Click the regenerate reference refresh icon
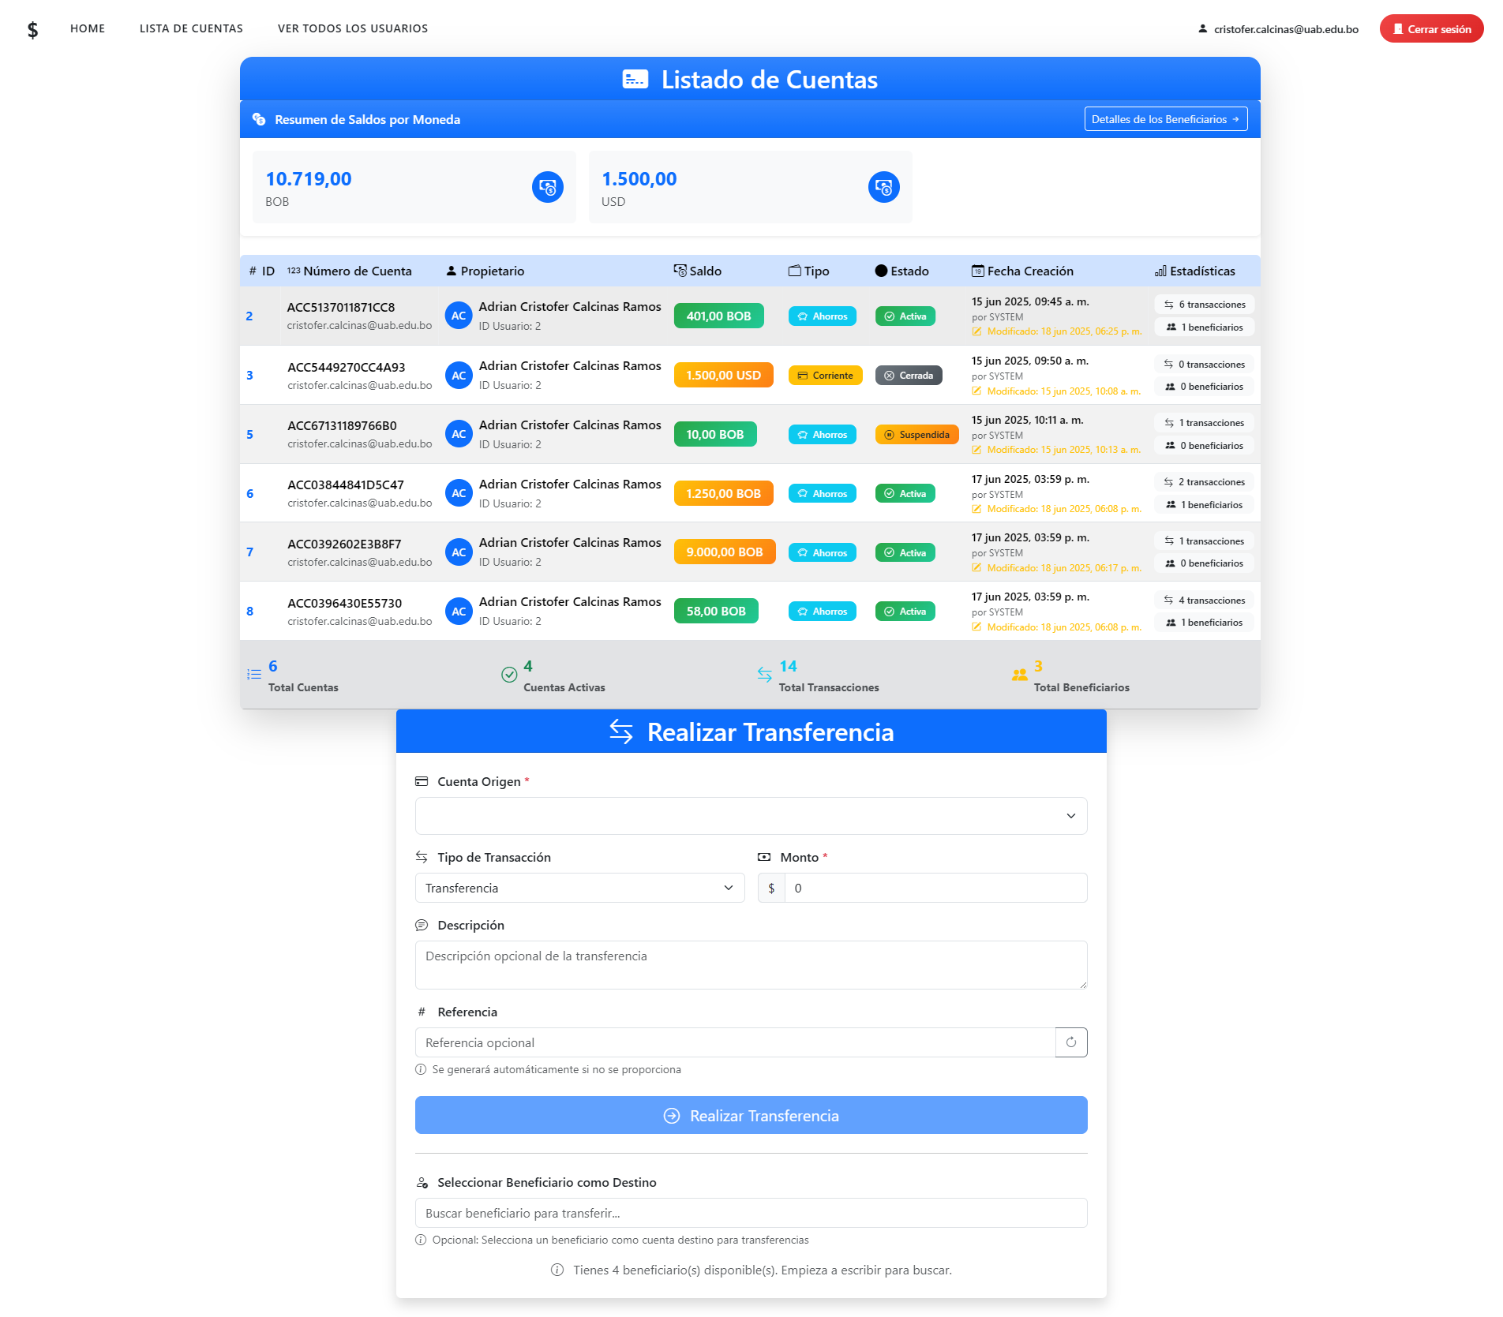 (x=1071, y=1042)
